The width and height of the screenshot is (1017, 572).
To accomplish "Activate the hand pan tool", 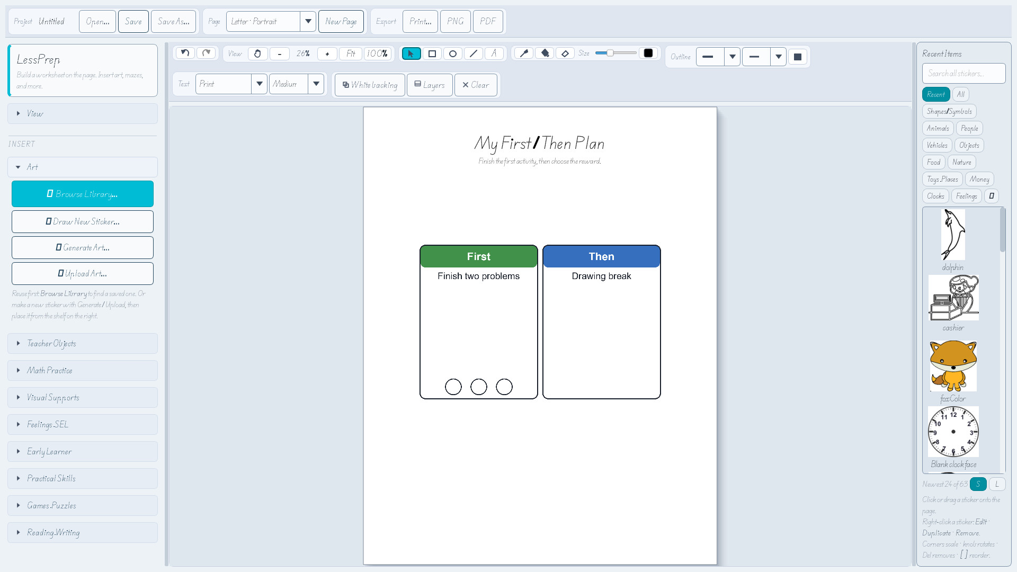I will [257, 53].
